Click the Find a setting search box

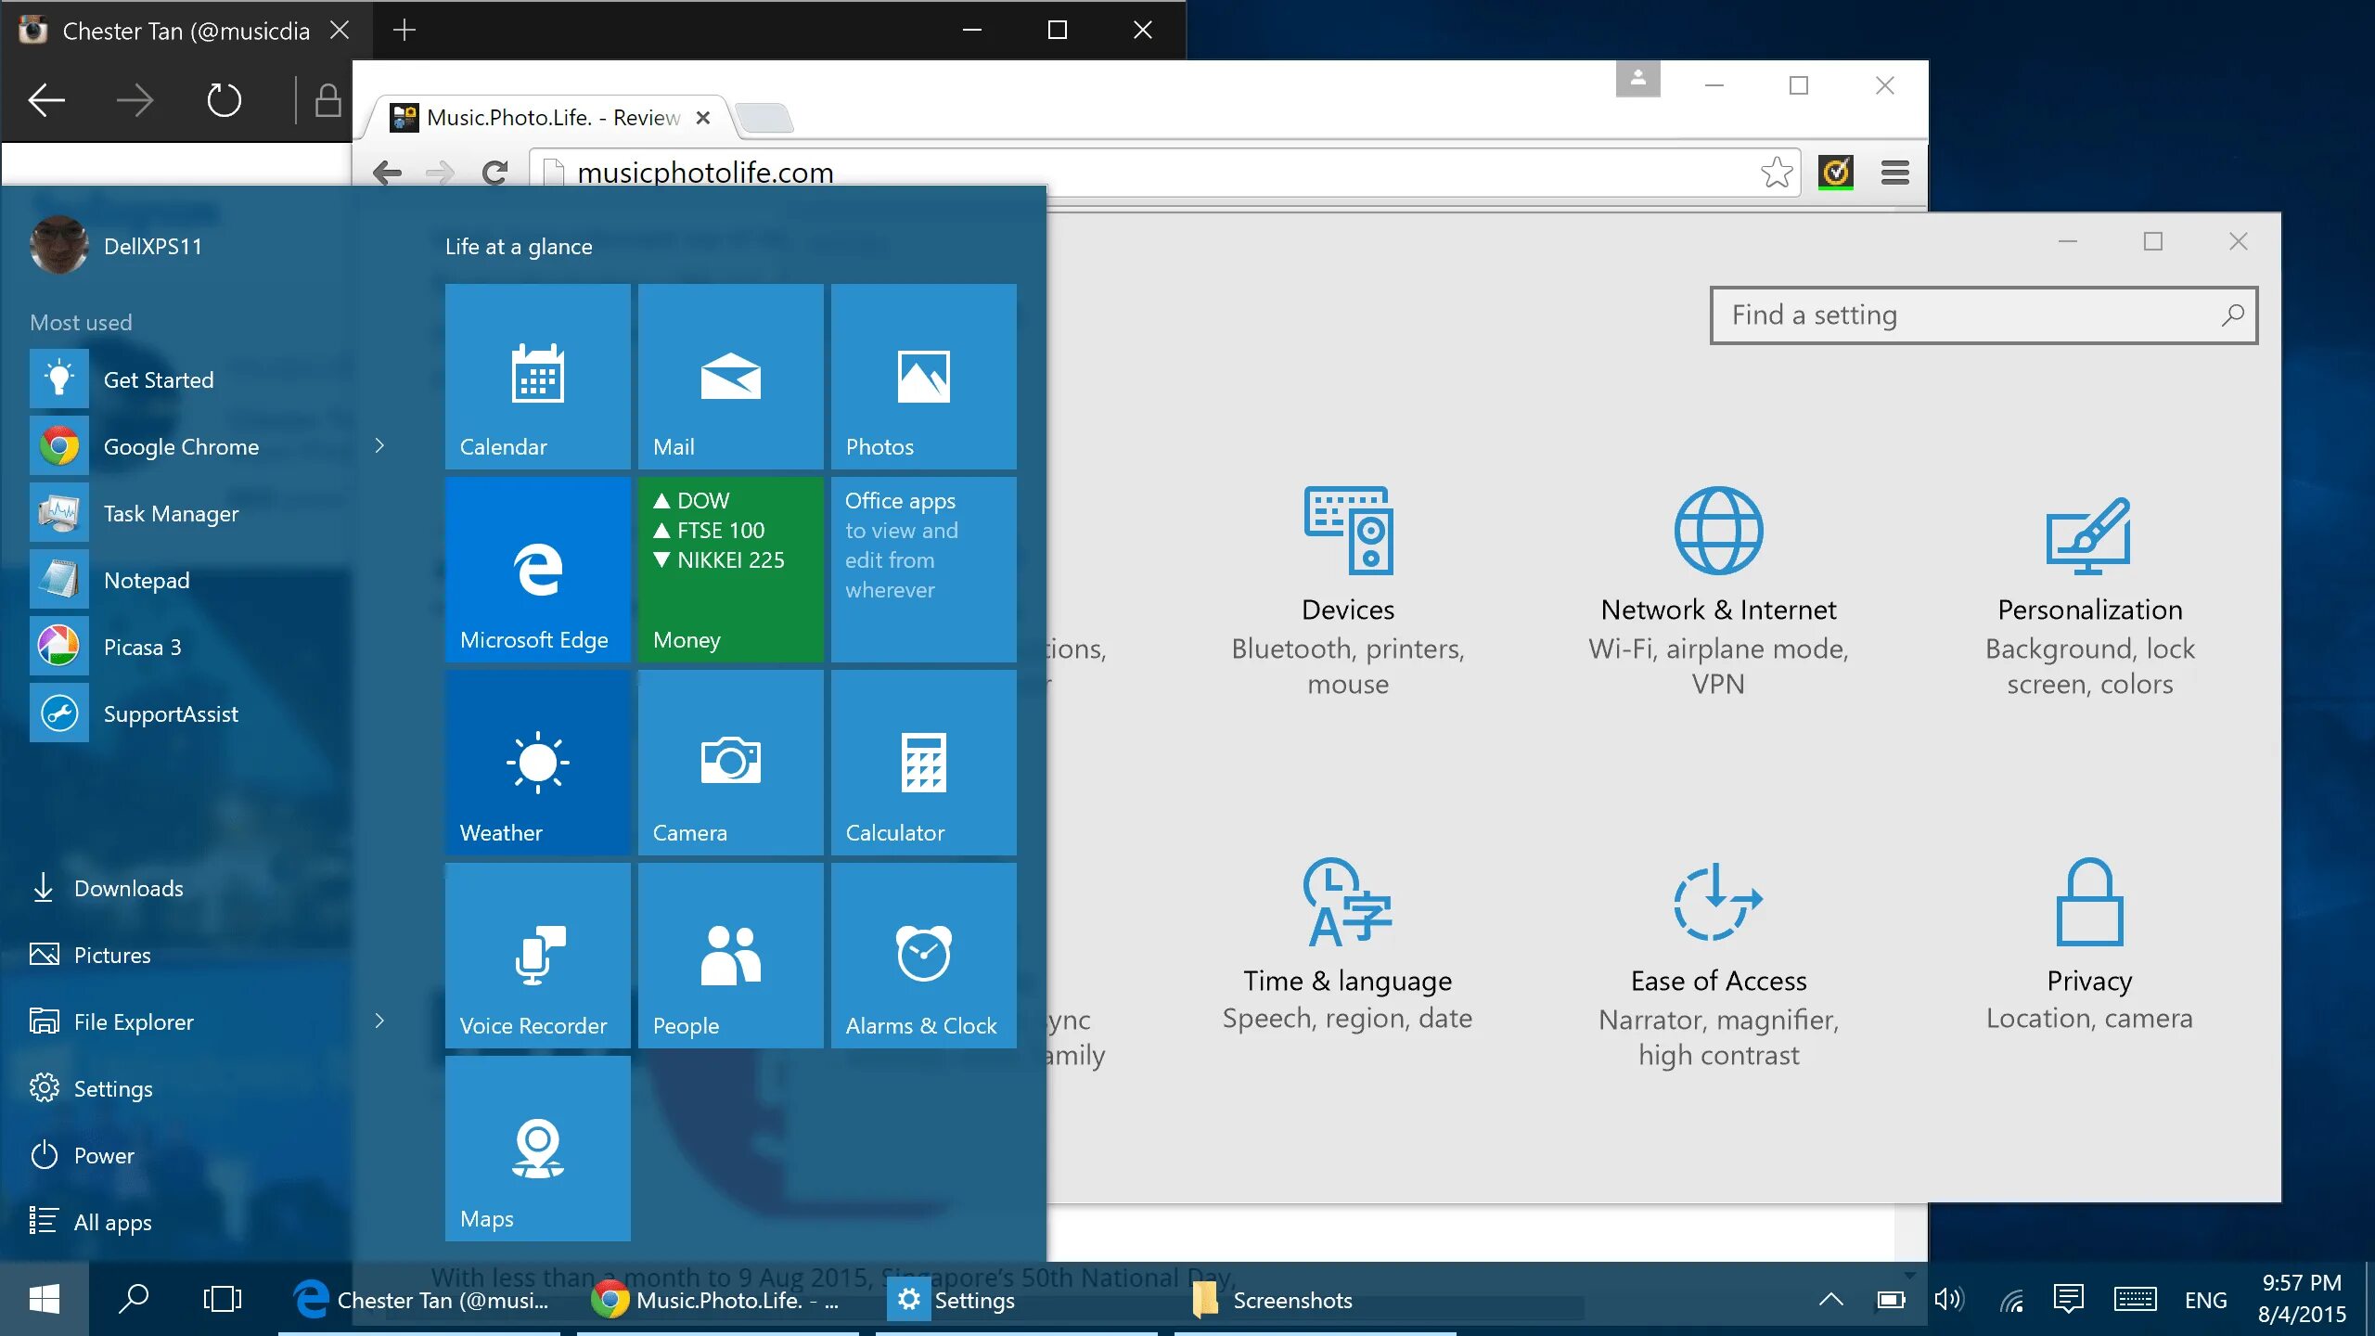coord(1983,315)
